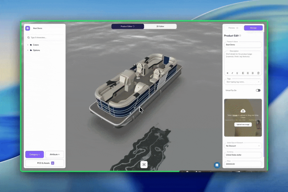Open the Select Type of Discount dropdown
The height and width of the screenshot is (192, 288).
point(243,146)
